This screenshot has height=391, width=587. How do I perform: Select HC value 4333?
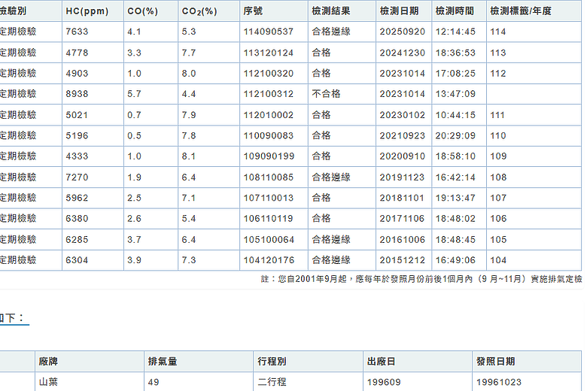tap(77, 156)
